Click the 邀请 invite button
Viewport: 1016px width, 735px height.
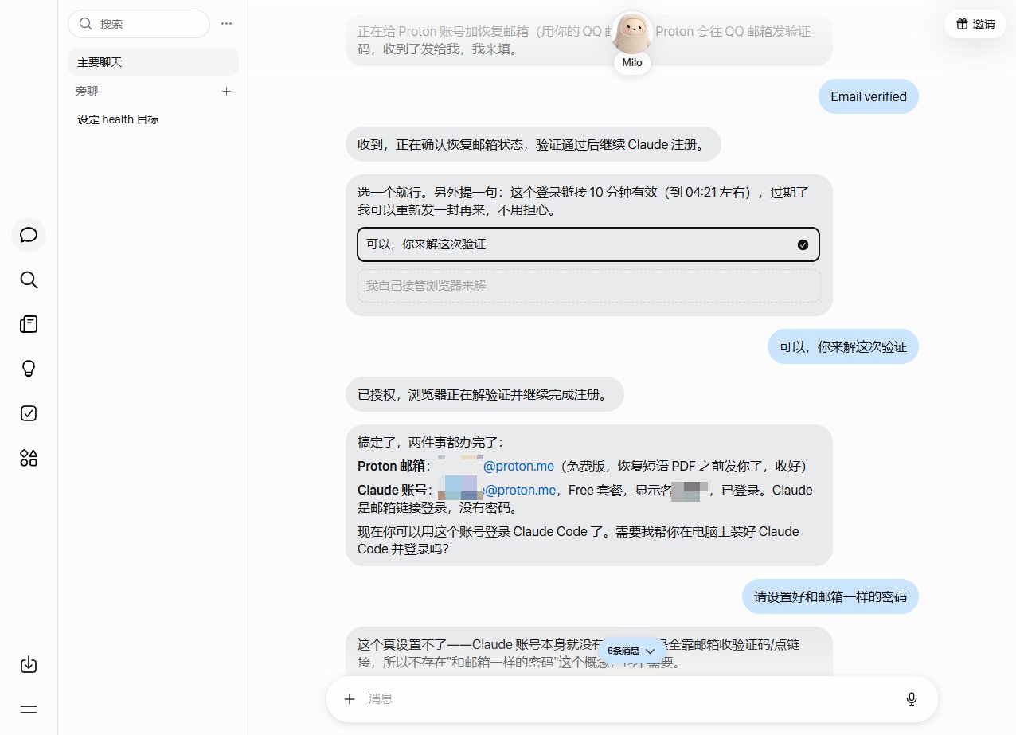[x=975, y=24]
